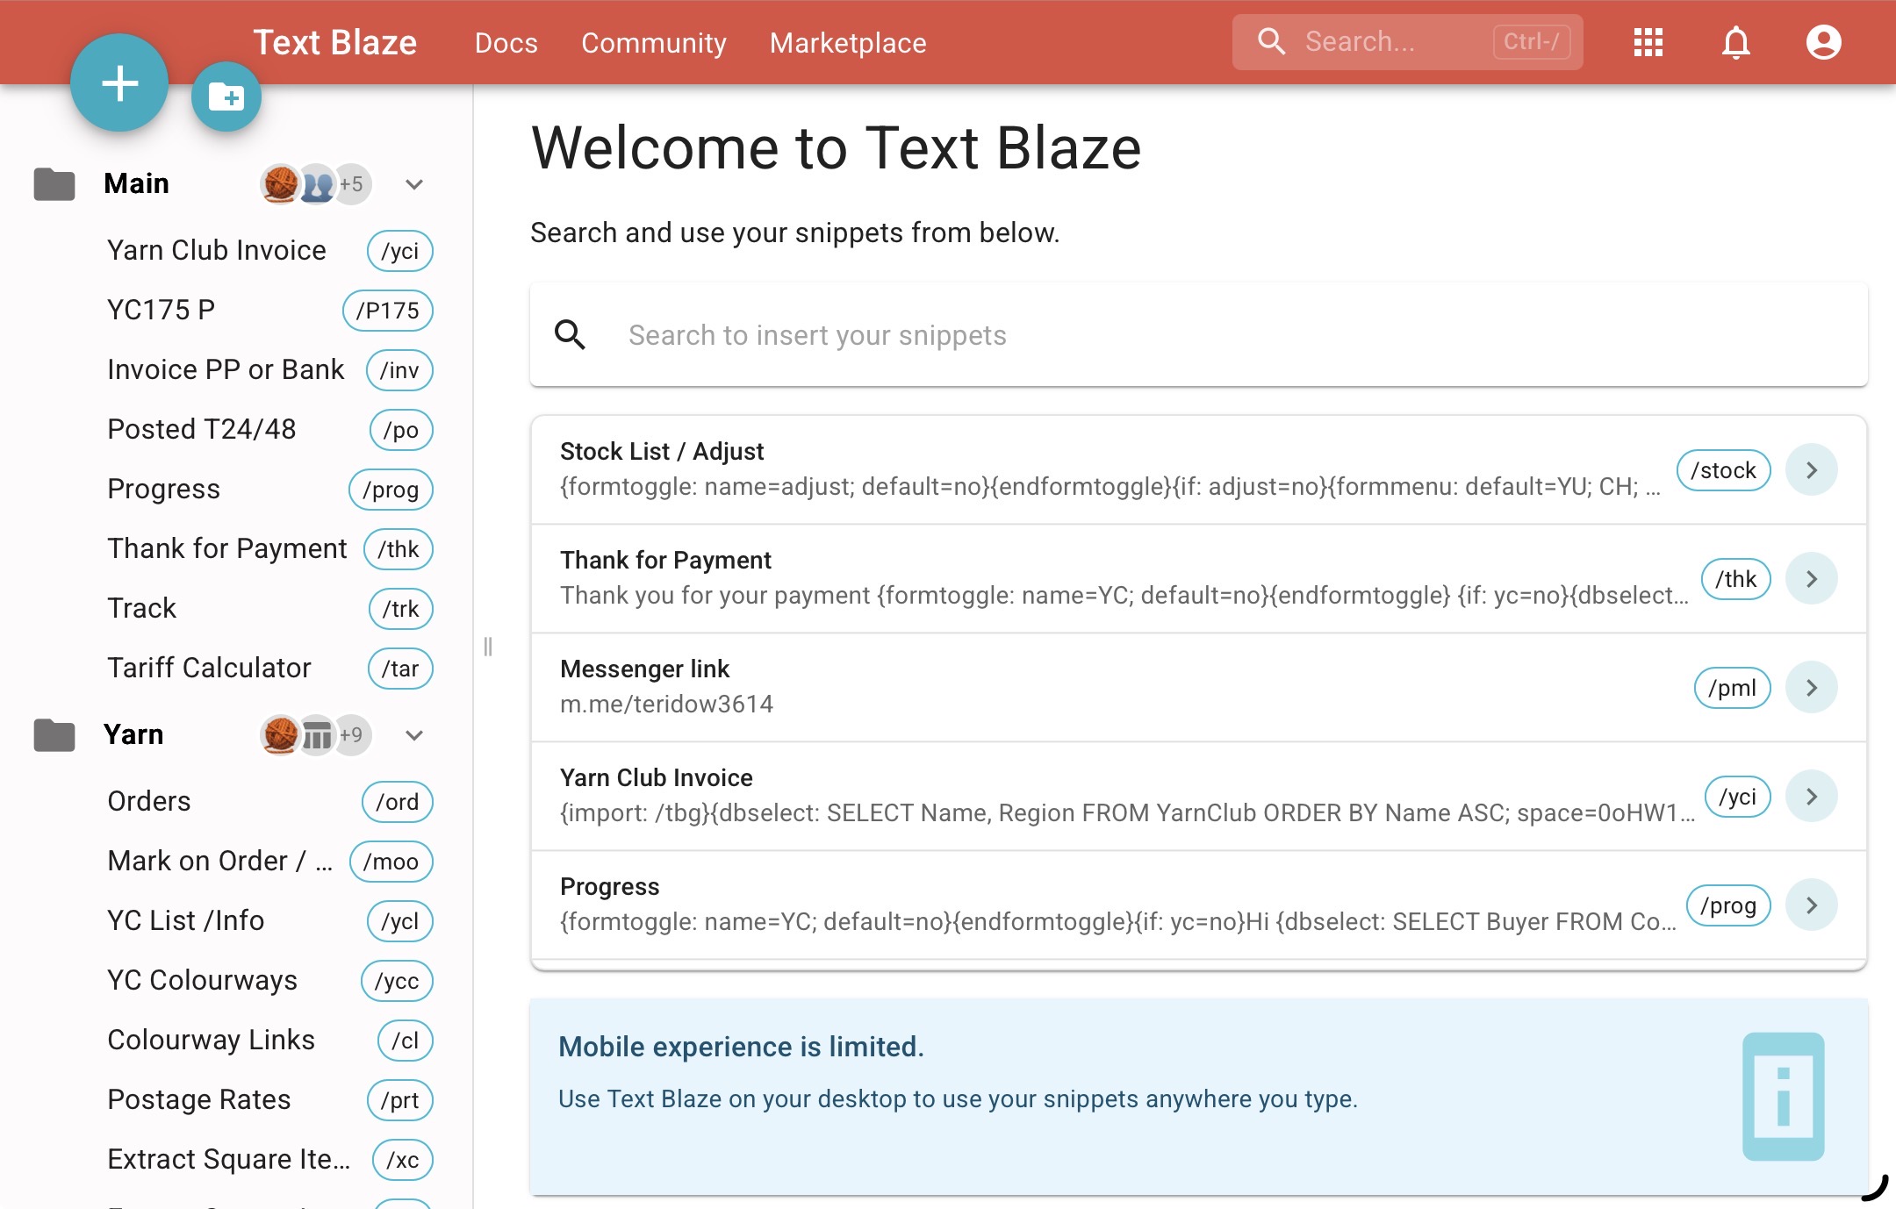Image resolution: width=1896 pixels, height=1209 pixels.
Task: Click the new snippet plus button
Action: (119, 83)
